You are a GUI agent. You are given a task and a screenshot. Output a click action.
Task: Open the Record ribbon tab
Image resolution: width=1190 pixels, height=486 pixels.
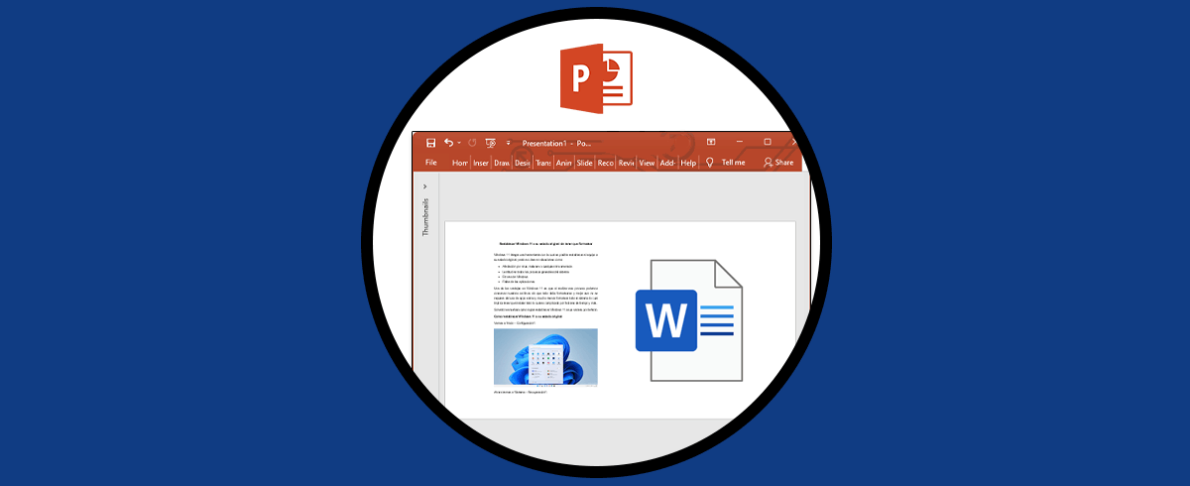[x=606, y=163]
